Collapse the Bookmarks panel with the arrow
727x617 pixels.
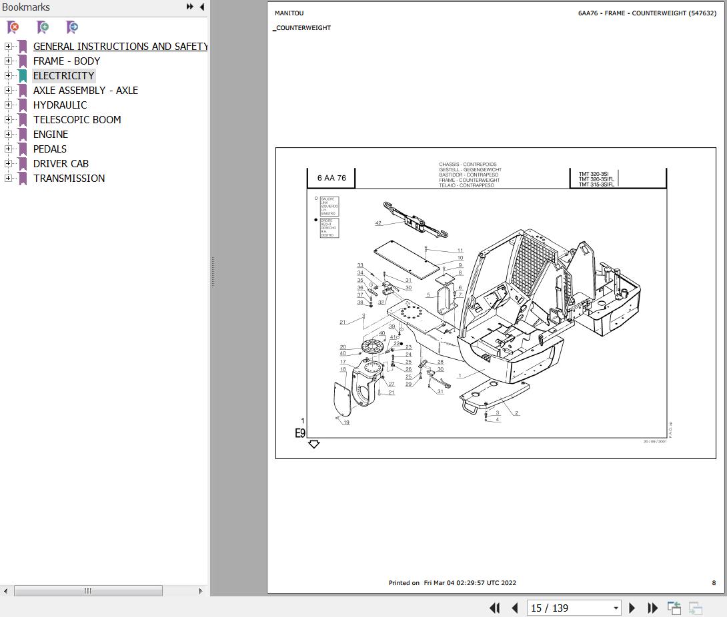coord(201,7)
